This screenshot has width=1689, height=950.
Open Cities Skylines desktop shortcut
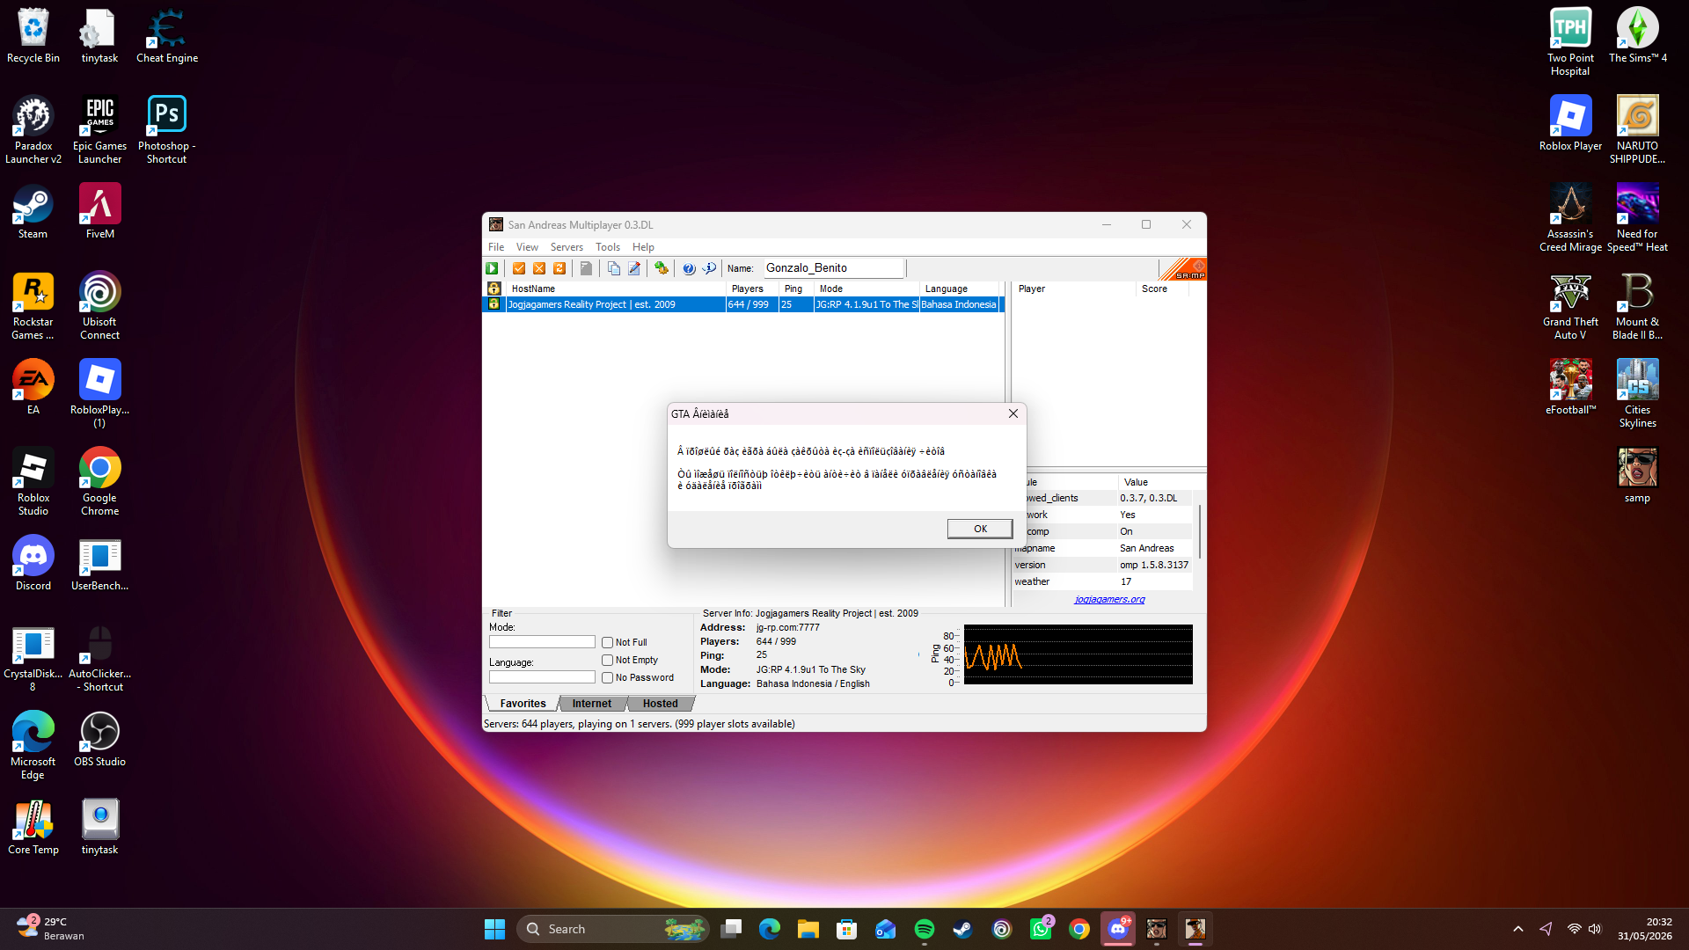(1637, 394)
